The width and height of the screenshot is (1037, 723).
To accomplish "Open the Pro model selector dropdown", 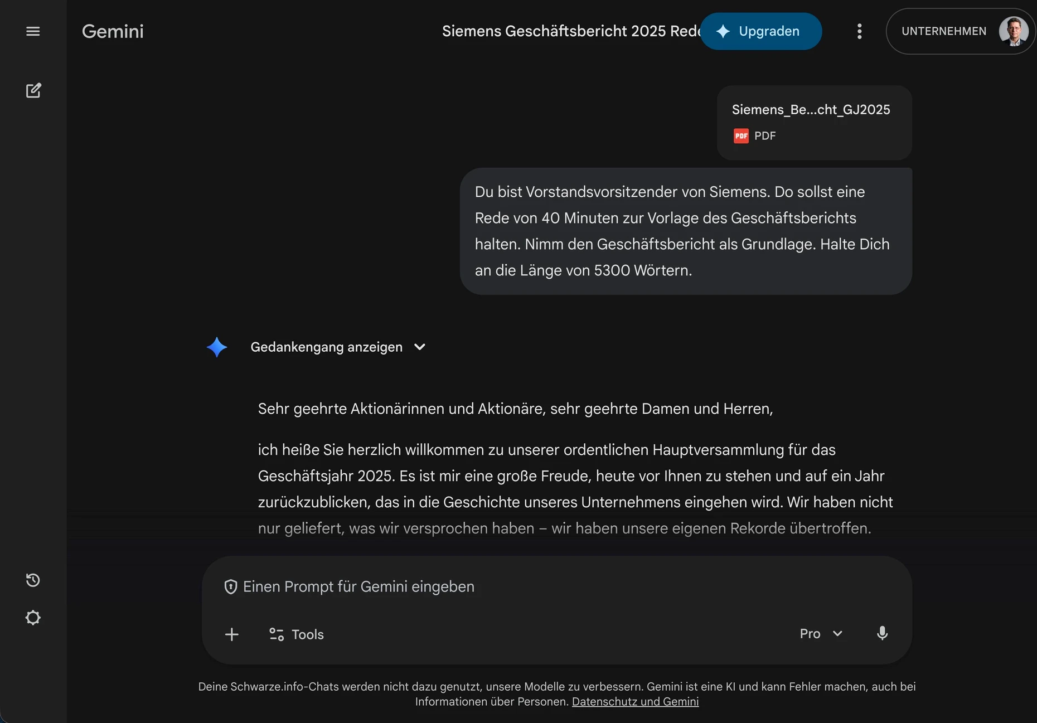I will pos(821,634).
